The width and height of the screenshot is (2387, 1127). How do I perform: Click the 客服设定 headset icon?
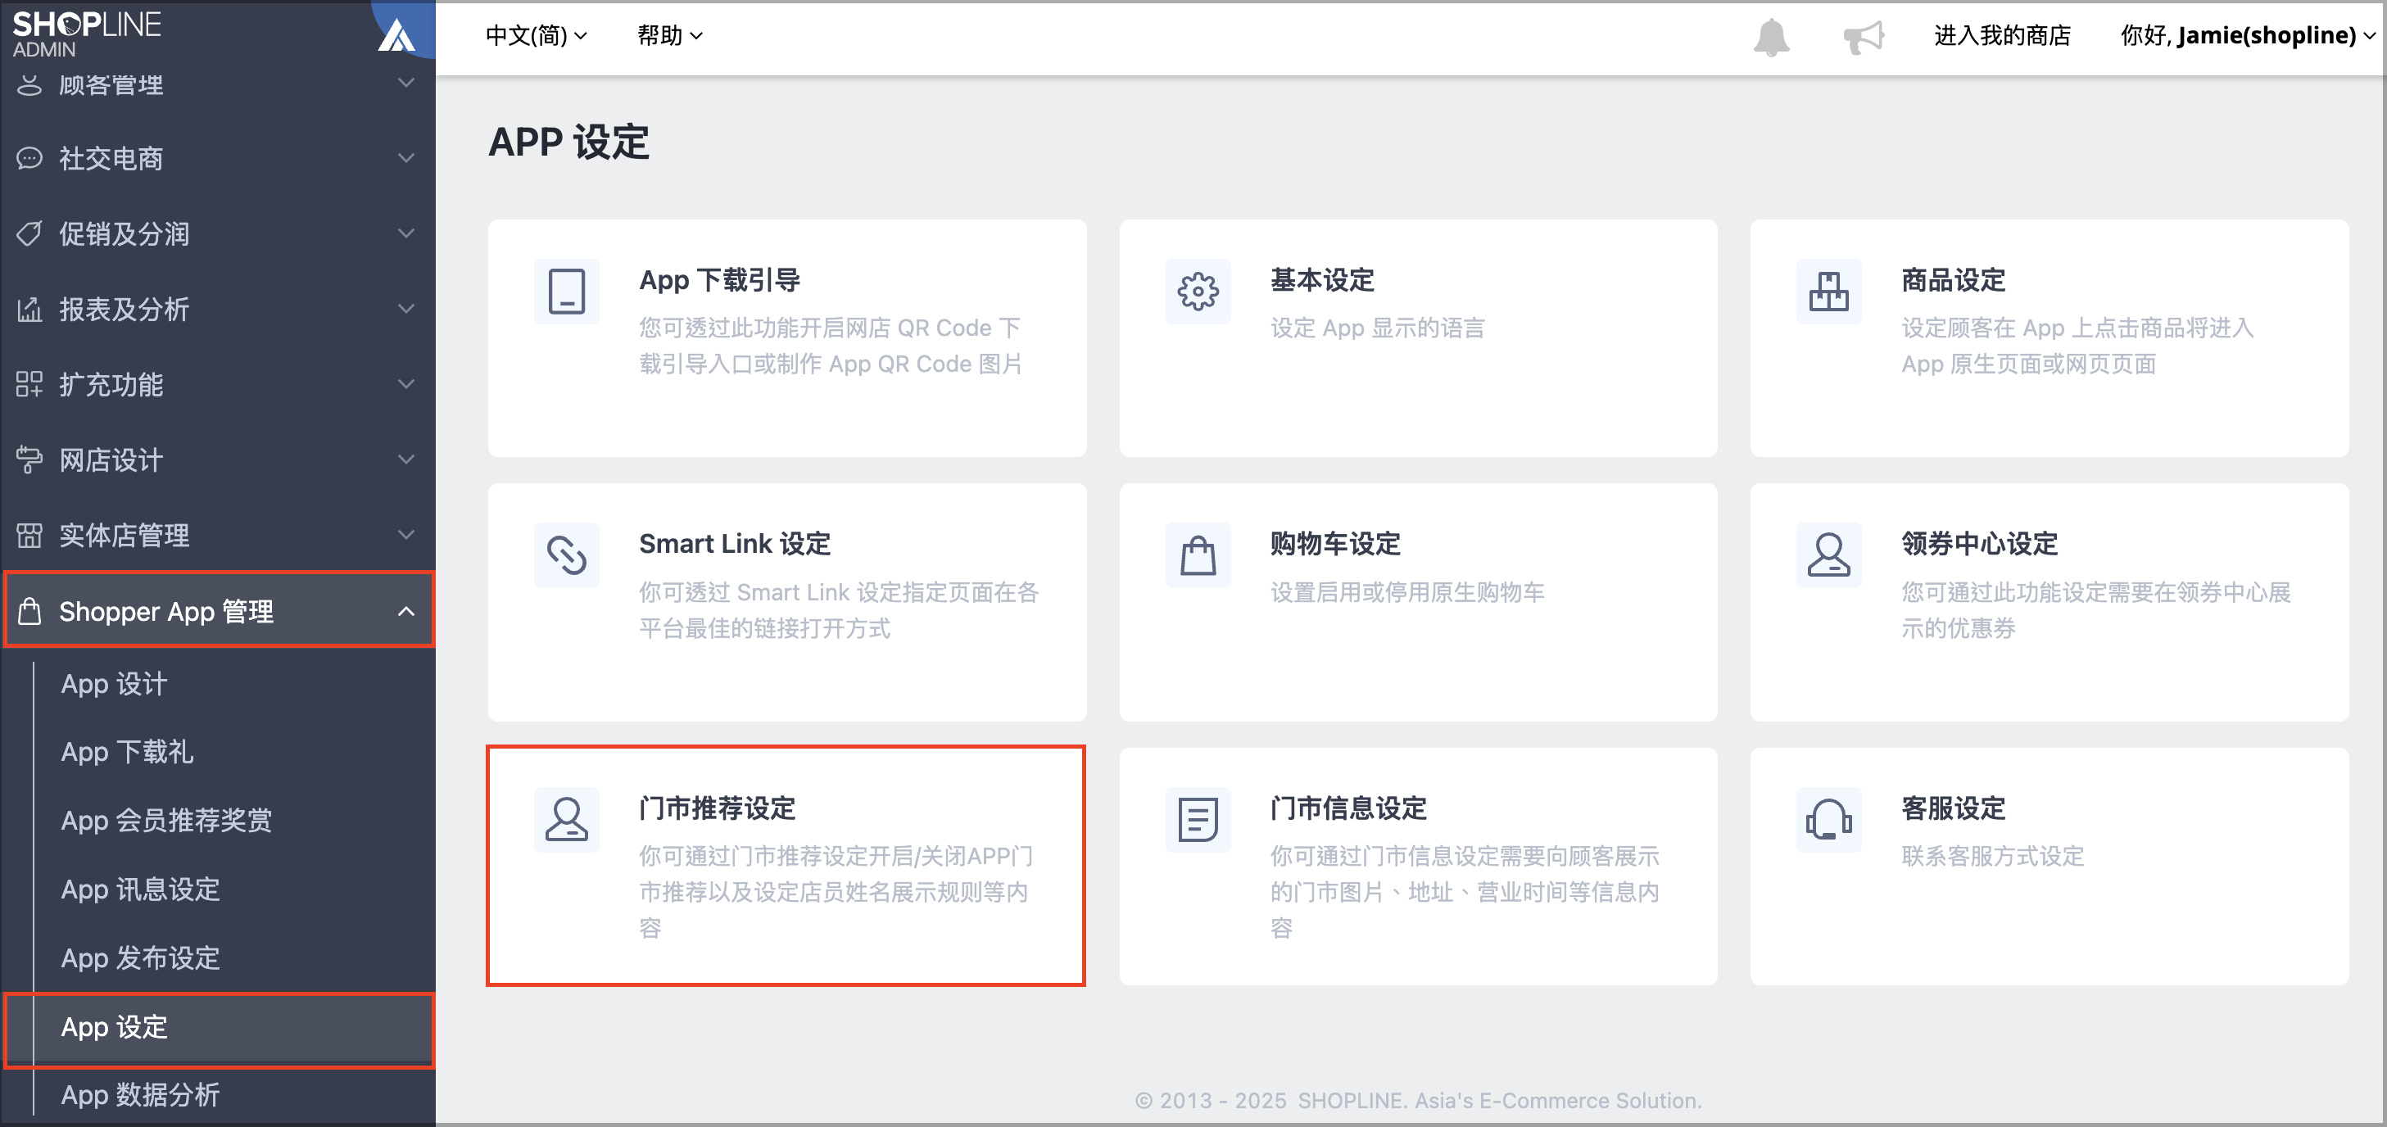pyautogui.click(x=1828, y=819)
